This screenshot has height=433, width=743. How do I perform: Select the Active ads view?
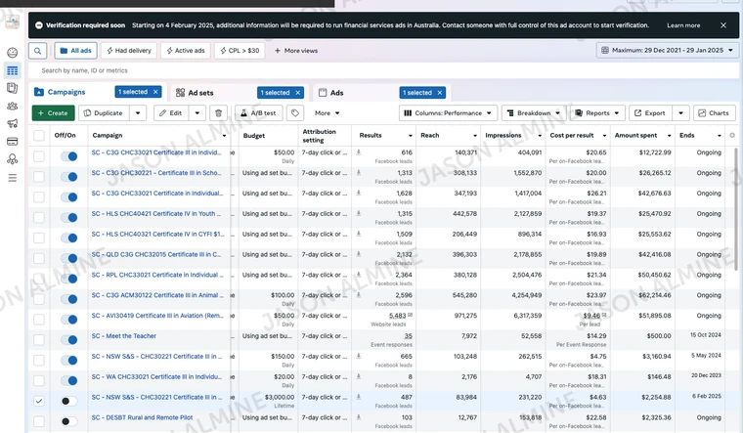(x=186, y=51)
